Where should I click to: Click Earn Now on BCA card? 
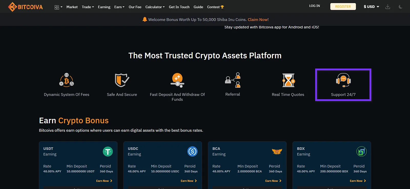(x=273, y=181)
